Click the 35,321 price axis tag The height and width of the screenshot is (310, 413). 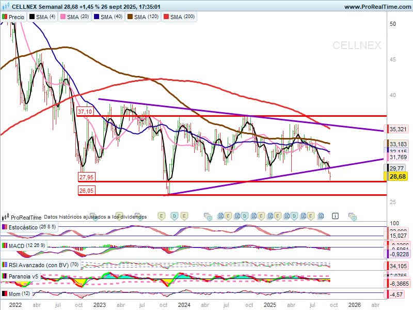396,129
